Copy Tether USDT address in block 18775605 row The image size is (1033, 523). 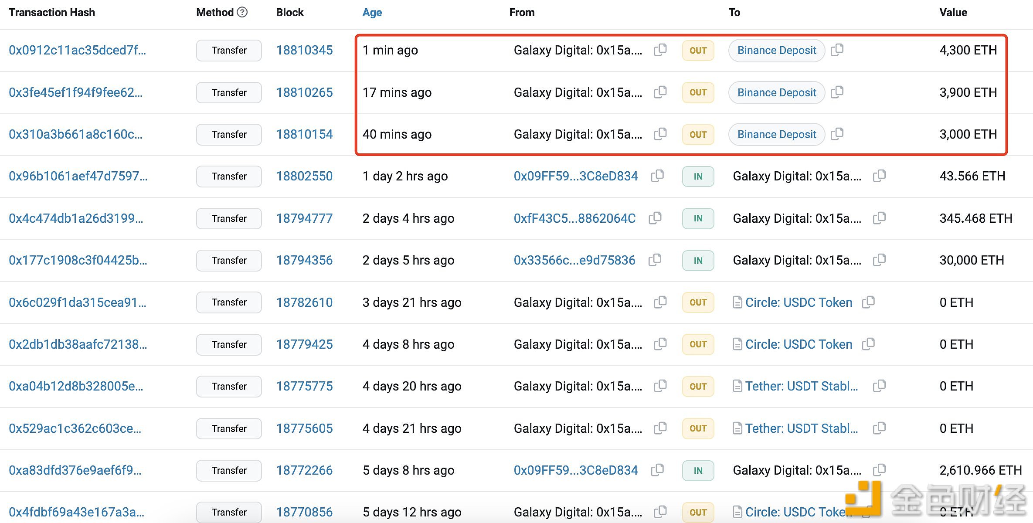(x=879, y=428)
